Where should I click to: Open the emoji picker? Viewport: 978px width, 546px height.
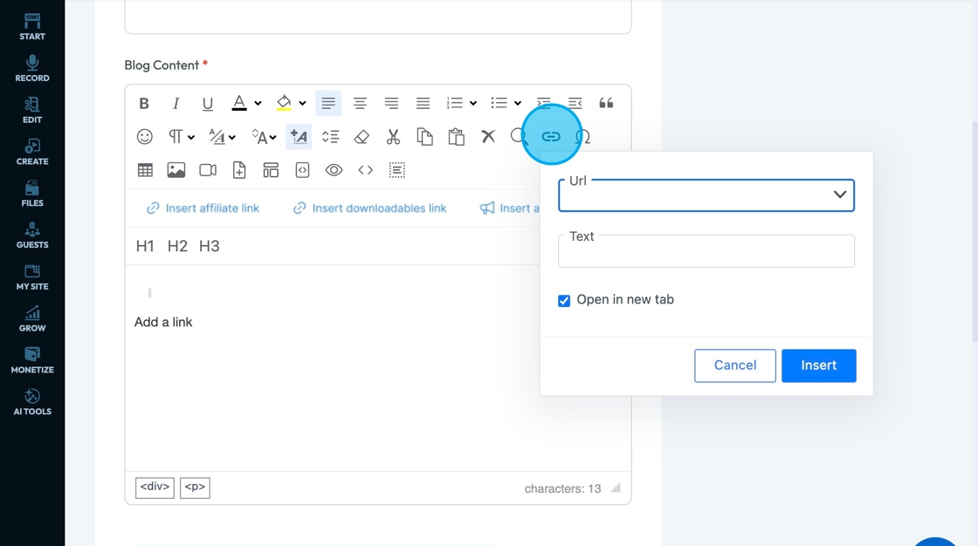pos(145,136)
